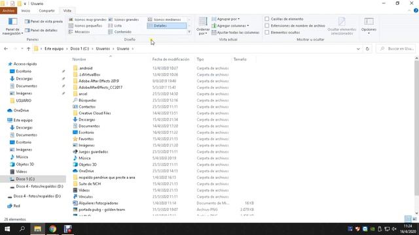Sort by the Tamaño column header
The height and width of the screenshot is (235, 419).
tap(240, 59)
